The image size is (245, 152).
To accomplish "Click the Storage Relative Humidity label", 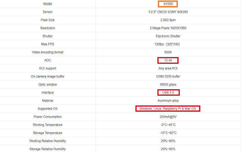I will tap(48, 149).
